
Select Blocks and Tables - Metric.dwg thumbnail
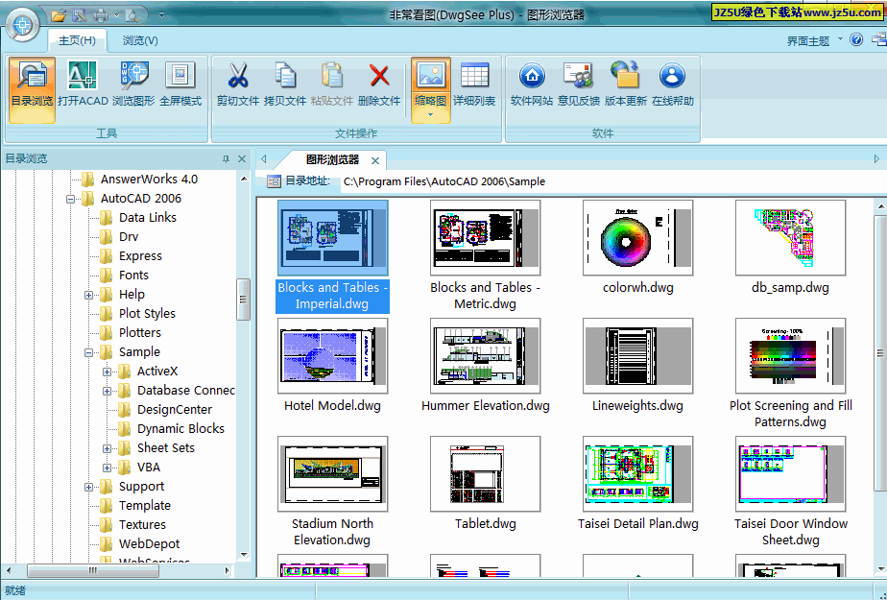tap(485, 237)
